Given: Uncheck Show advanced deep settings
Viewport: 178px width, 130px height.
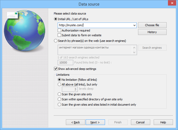Looking at the screenshot, I should pyautogui.click(x=56, y=69).
